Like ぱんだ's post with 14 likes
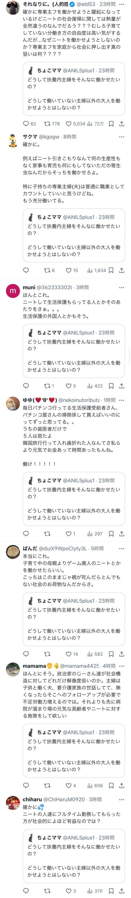This screenshot has height=898, width=131. 72,654
